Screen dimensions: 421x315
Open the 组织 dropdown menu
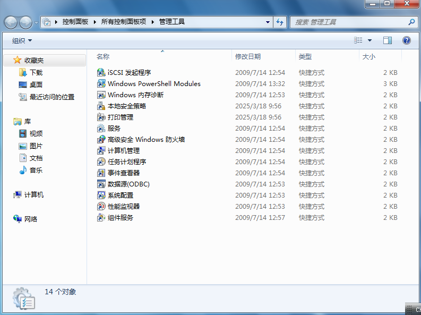pos(22,40)
